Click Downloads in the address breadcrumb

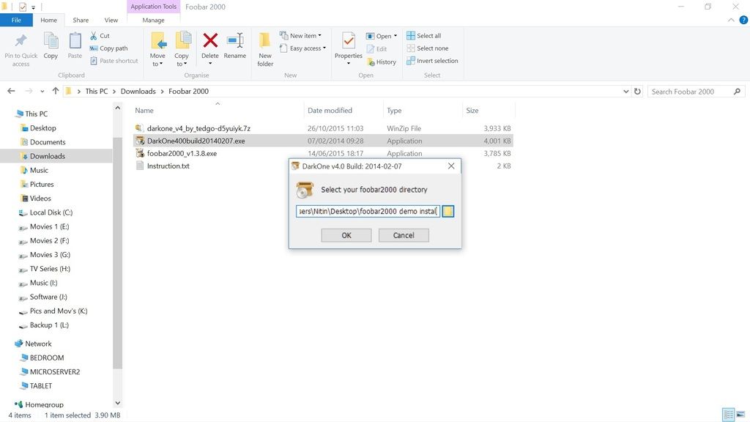(138, 91)
